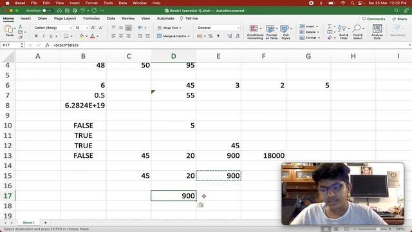Click the fx insert function icon

pos(47,45)
